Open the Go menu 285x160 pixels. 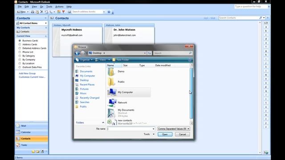point(41,7)
